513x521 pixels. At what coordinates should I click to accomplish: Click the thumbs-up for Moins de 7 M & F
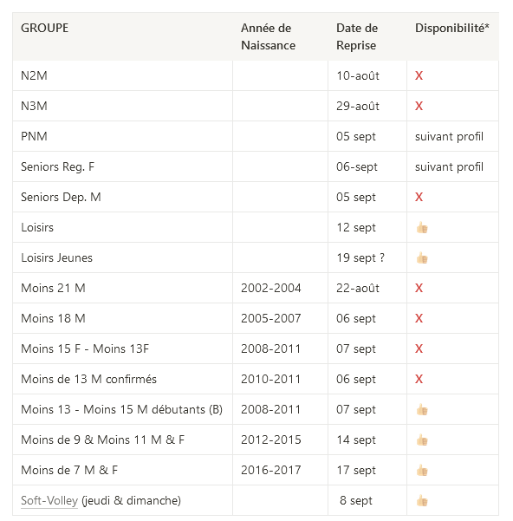422,470
